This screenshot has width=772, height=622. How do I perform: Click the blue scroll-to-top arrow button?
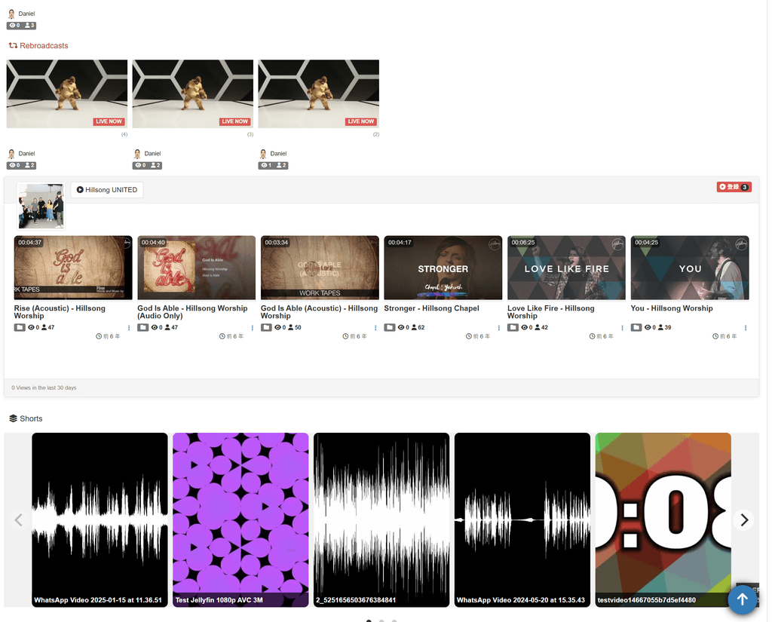(742, 599)
